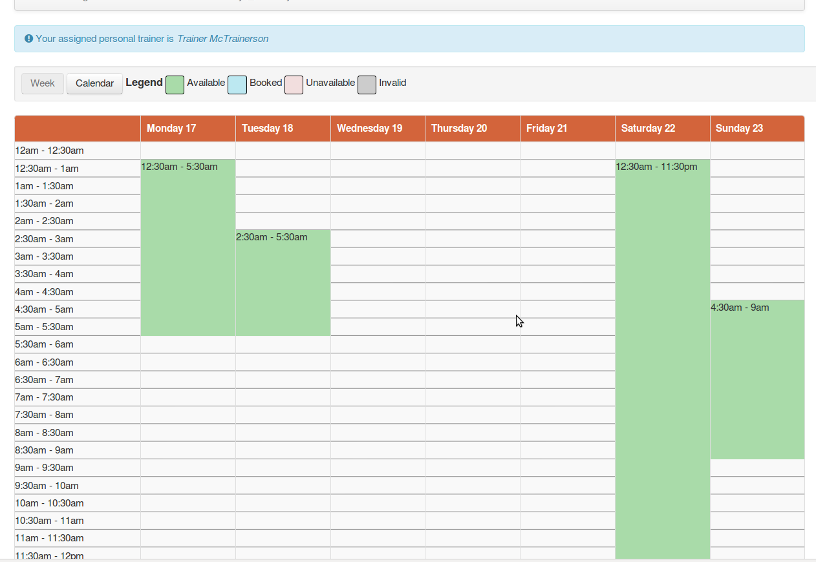Click the Wednesday 19 column header
This screenshot has width=816, height=562.
(369, 129)
